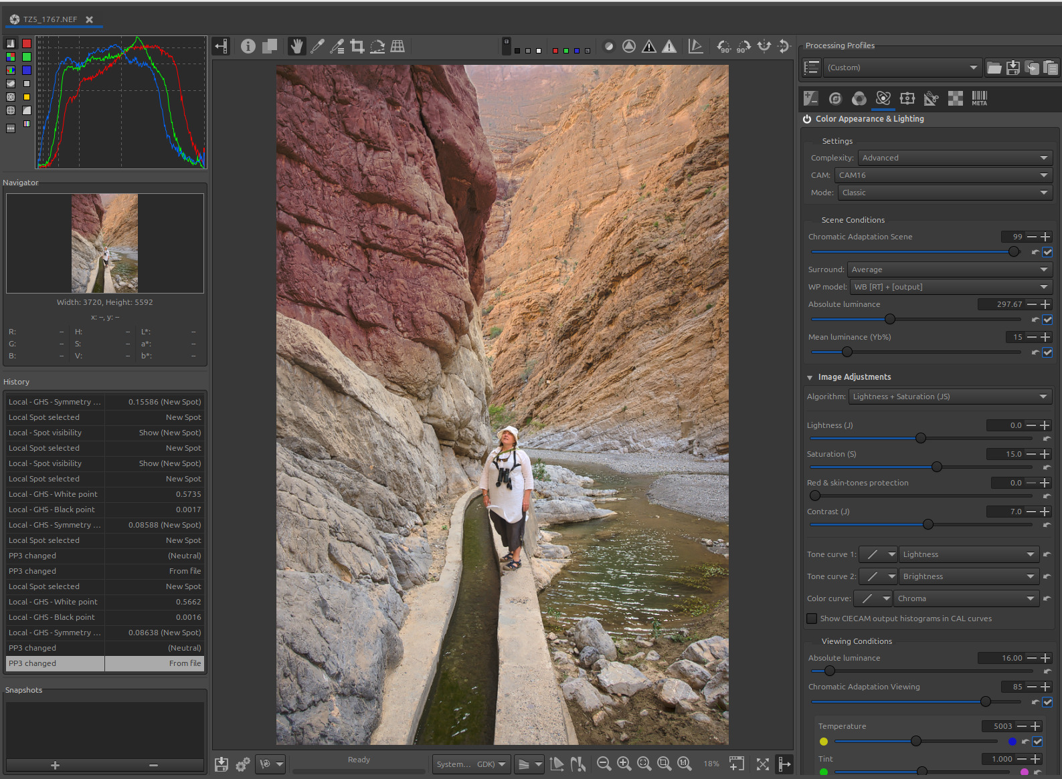The width and height of the screenshot is (1062, 779).
Task: Turn off Color Appearance & Lighting power button
Action: pyautogui.click(x=807, y=119)
